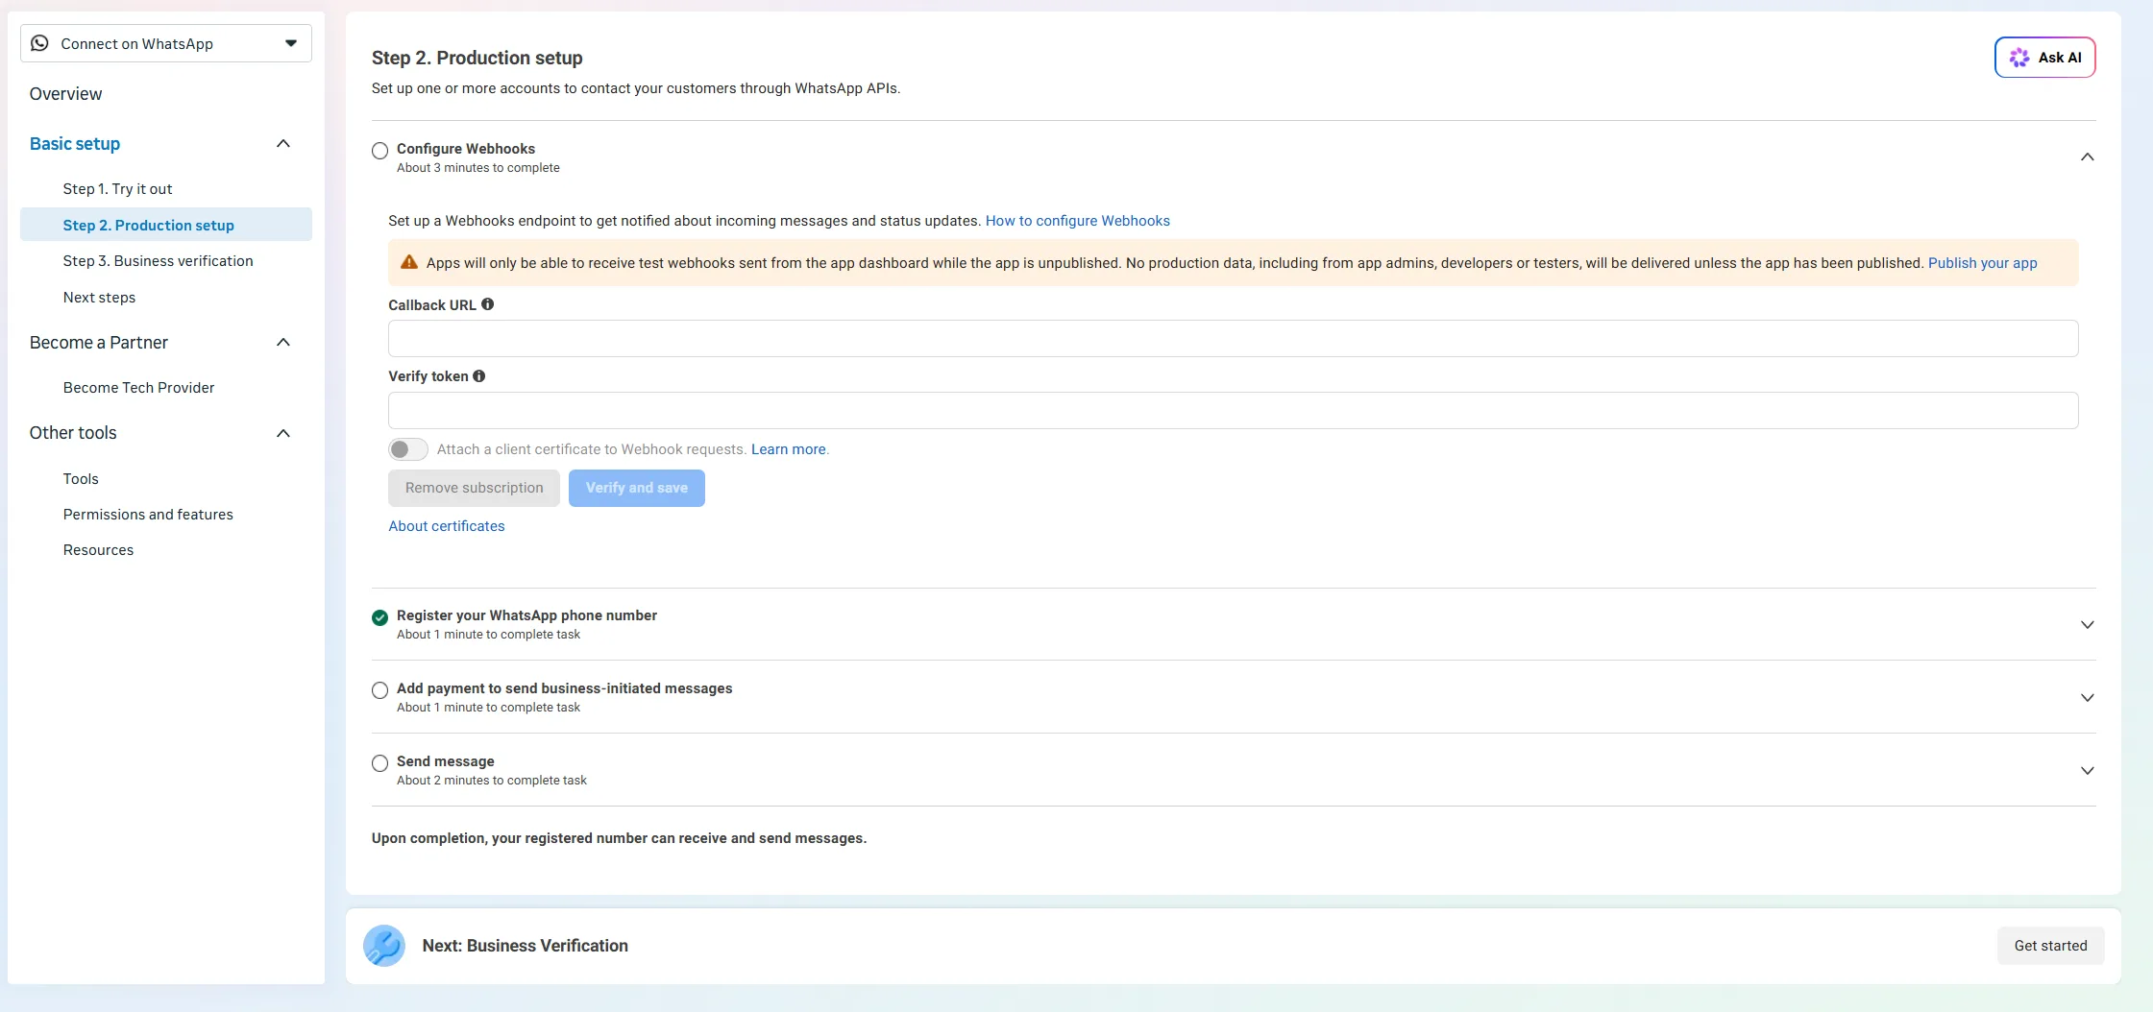The width and height of the screenshot is (2153, 1012).
Task: Collapse the Other tools section
Action: [x=283, y=433]
